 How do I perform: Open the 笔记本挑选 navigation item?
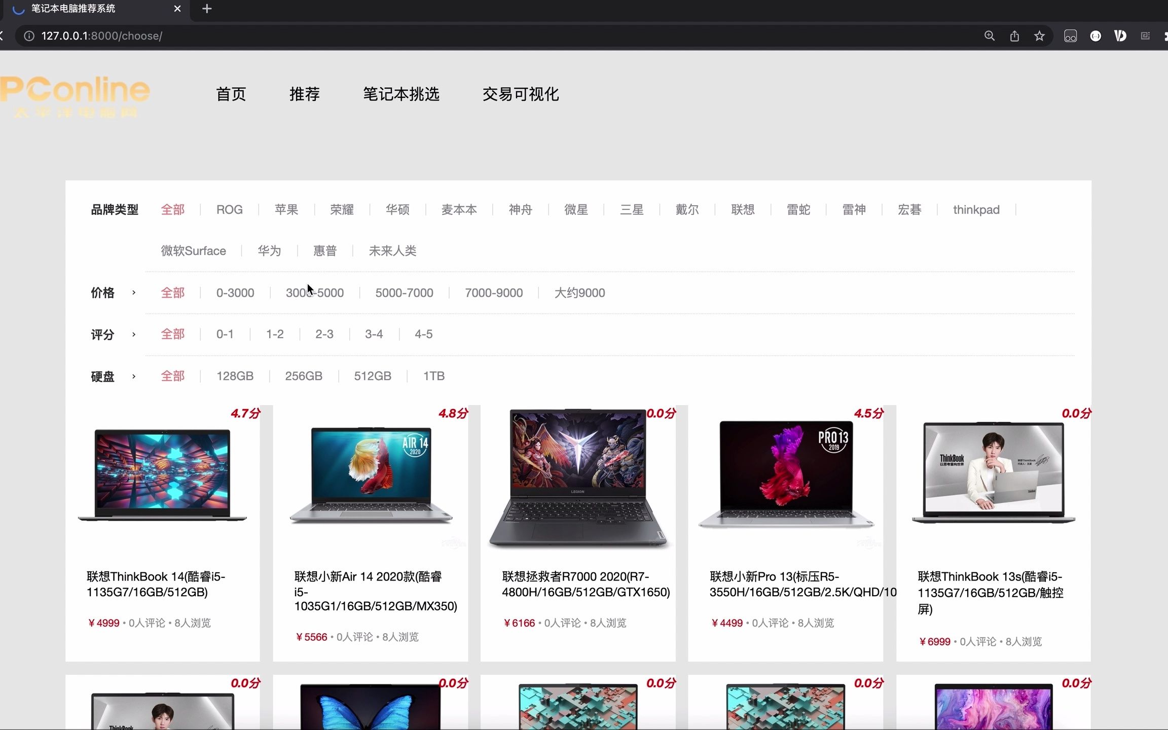pyautogui.click(x=401, y=94)
